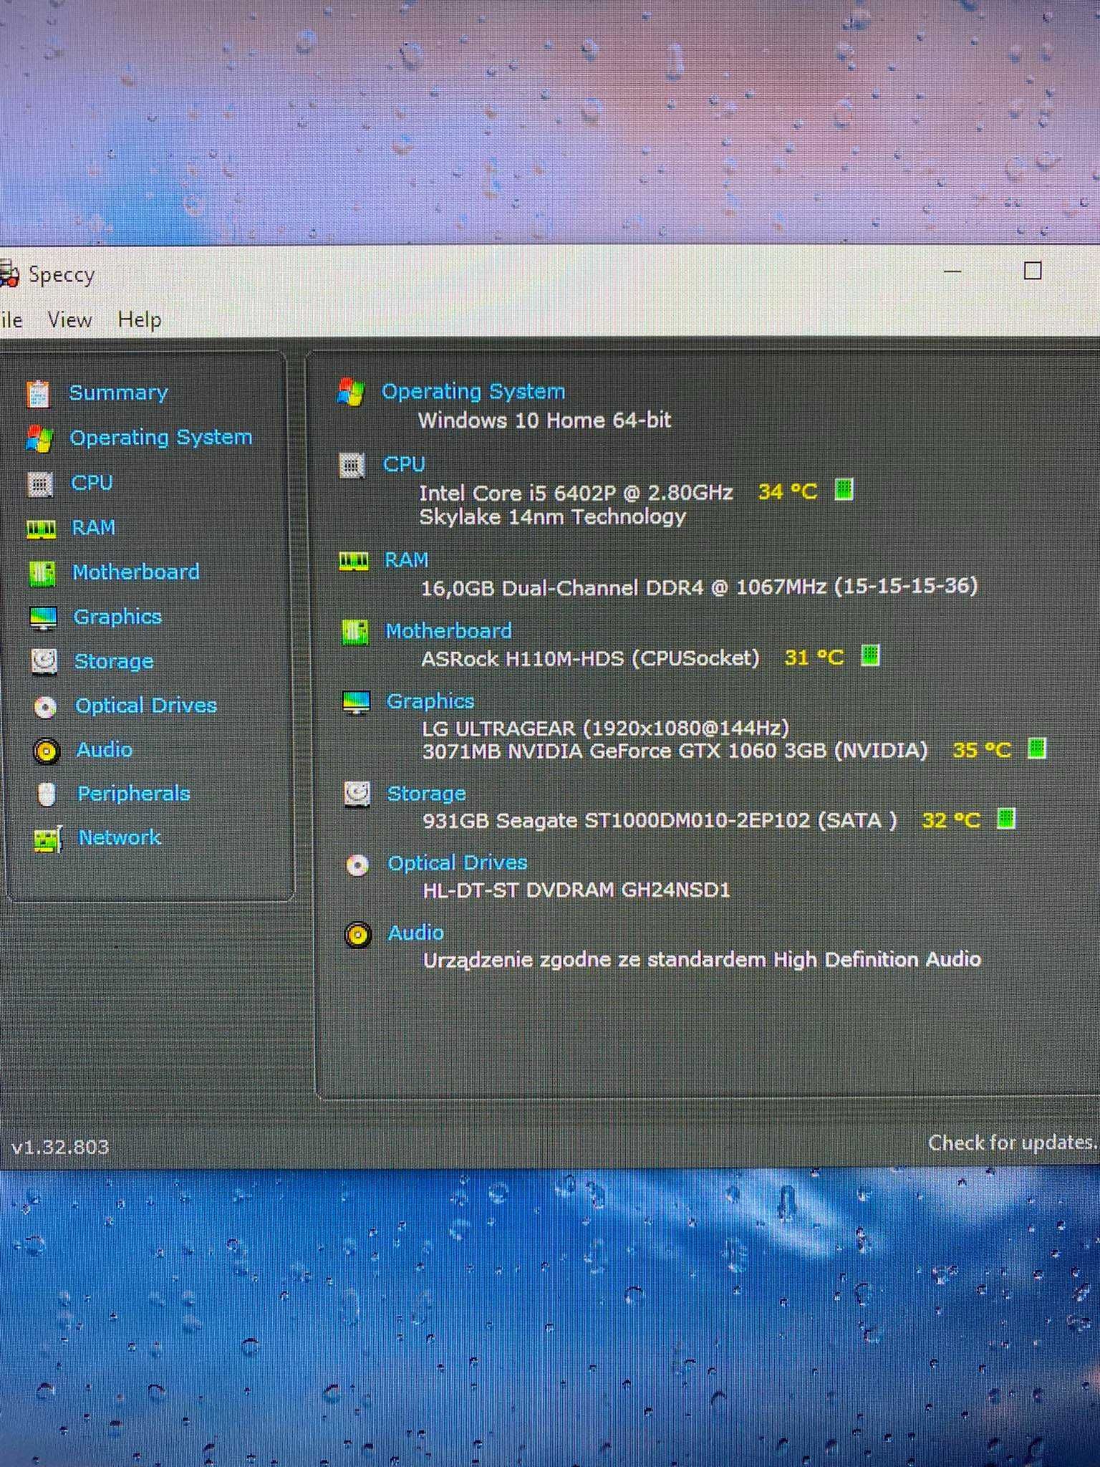Go to Summary section in sidebar

point(118,393)
